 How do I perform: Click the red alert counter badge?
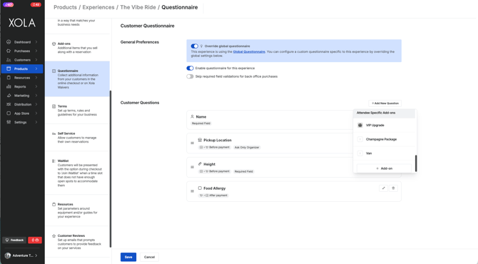pyautogui.click(x=36, y=4)
